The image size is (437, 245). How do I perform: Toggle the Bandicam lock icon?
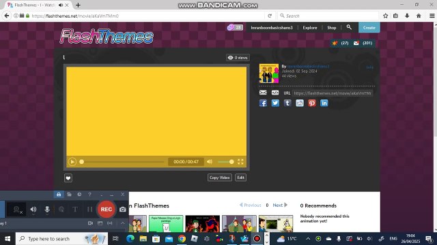[59, 195]
